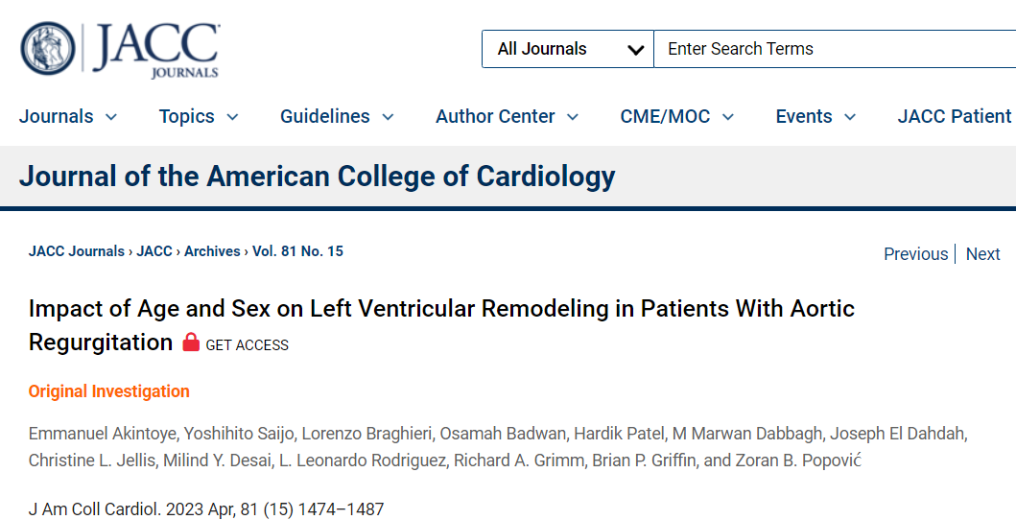Click the JACC Journals heart logo
Screen dimensions: 1016x520
point(48,49)
